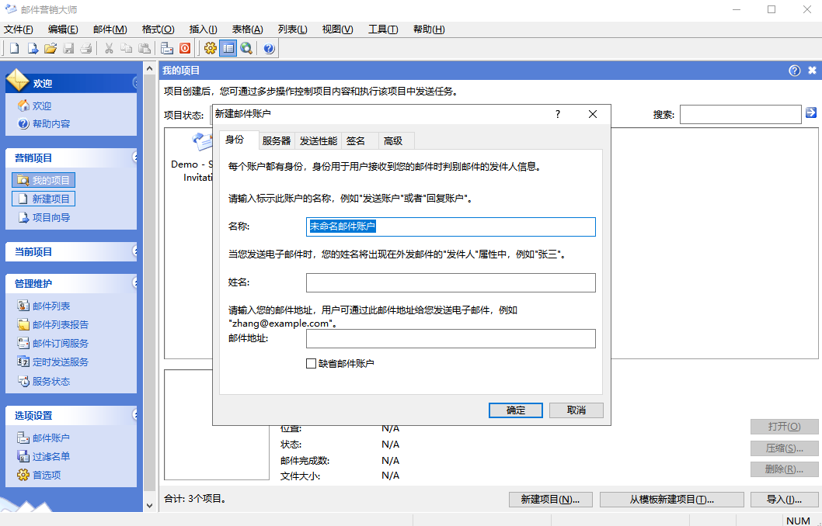Select 我的项目 in the sidebar

pyautogui.click(x=44, y=180)
